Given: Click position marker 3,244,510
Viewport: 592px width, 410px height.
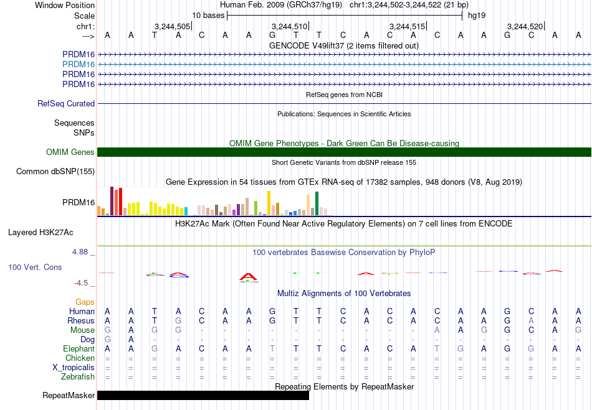Looking at the screenshot, I should pos(290,26).
